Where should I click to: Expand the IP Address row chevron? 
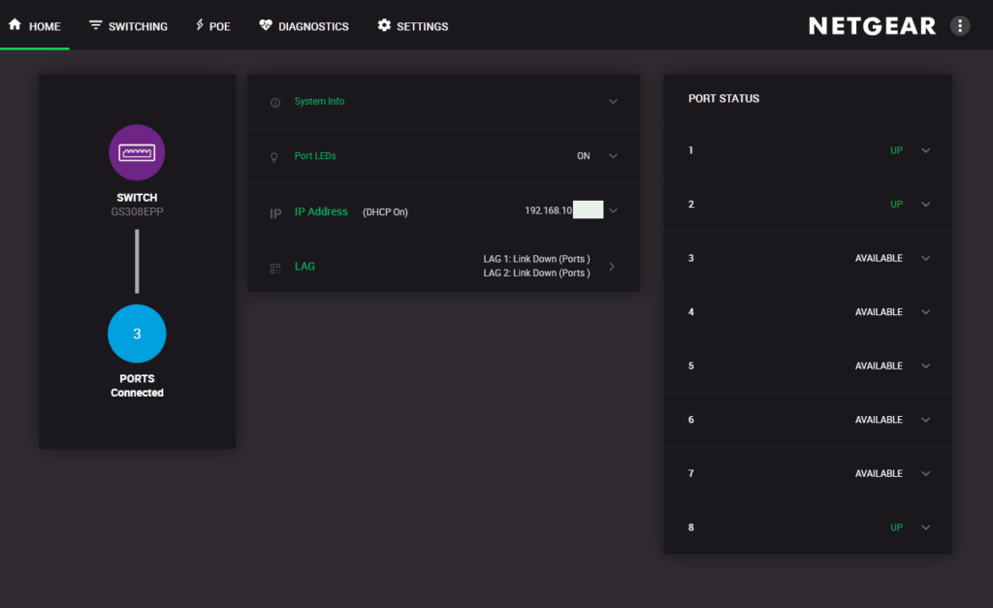(613, 210)
